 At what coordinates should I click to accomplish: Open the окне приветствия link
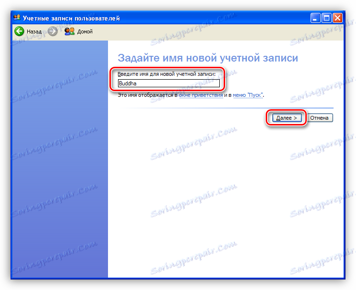pyautogui.click(x=201, y=95)
